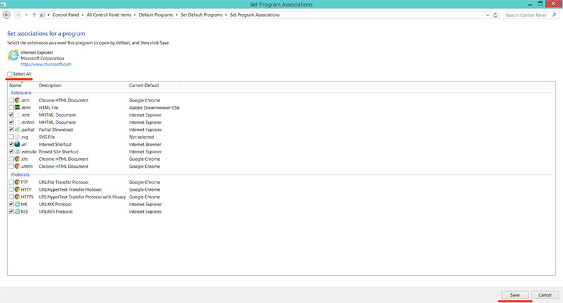Open the http://www.microsoft.com link

coord(46,64)
